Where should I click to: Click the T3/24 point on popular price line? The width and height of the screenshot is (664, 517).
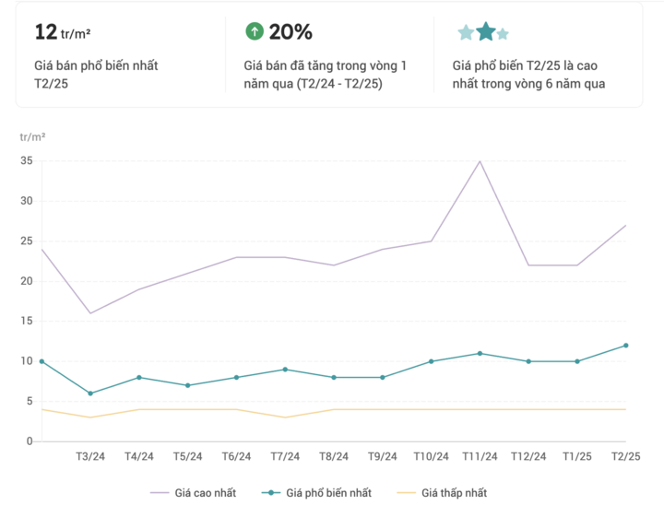click(x=90, y=394)
